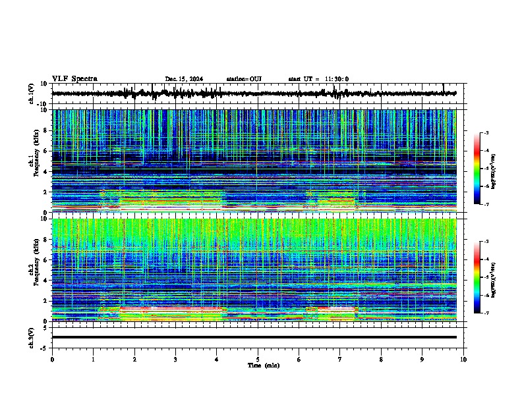Click the time axis tick label "4"
This screenshot has height=403, width=522.
(217, 360)
